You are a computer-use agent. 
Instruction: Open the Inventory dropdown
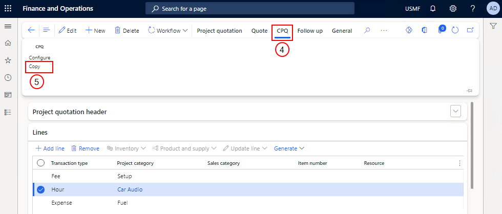point(127,148)
